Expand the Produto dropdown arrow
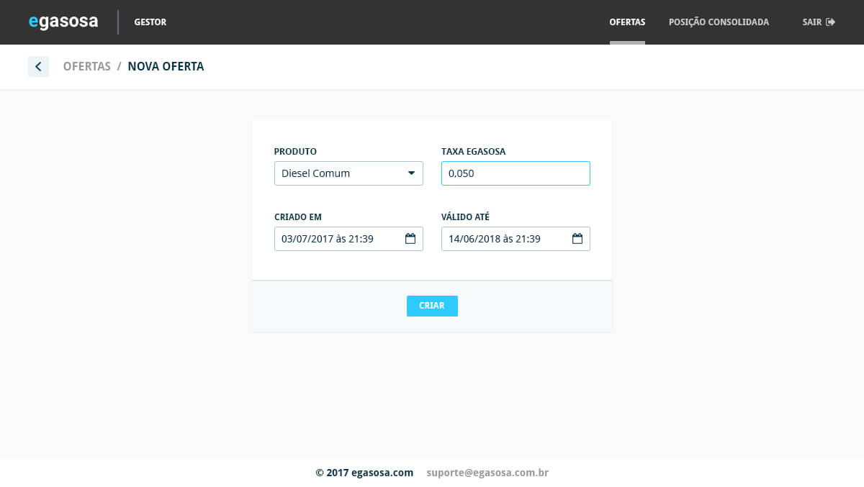This screenshot has width=864, height=487. (412, 173)
